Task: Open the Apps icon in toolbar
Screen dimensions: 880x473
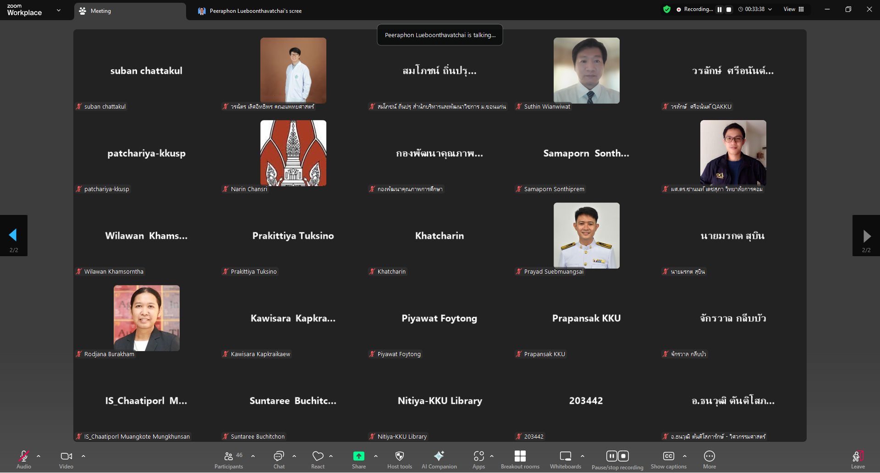Action: point(478,460)
